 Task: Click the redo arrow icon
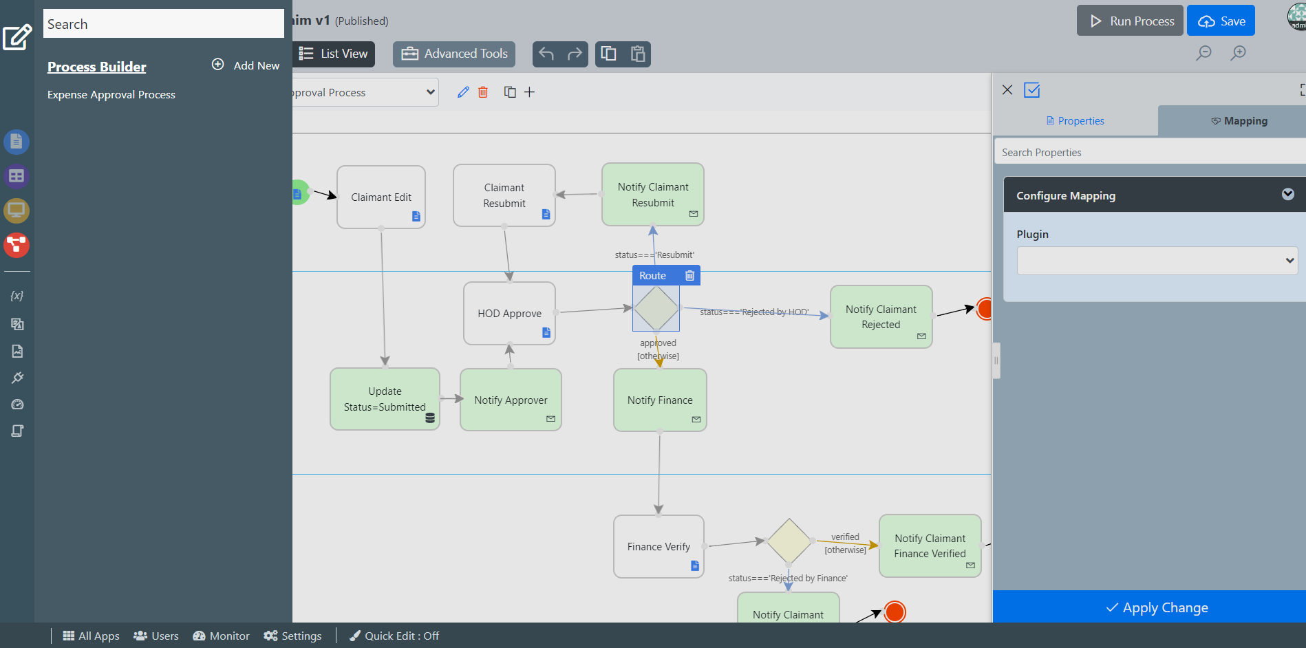[575, 54]
